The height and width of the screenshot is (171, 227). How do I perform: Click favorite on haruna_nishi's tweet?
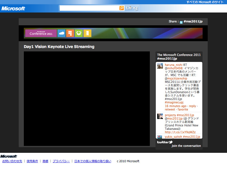click(183, 109)
